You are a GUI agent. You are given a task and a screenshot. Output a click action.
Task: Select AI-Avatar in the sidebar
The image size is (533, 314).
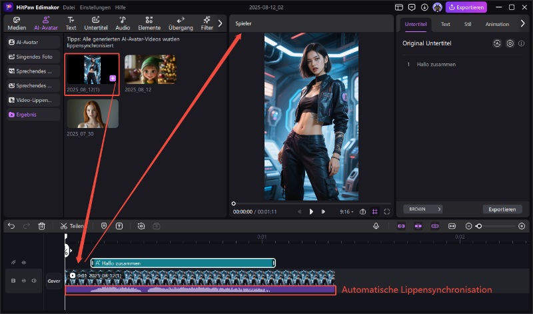pyautogui.click(x=33, y=42)
